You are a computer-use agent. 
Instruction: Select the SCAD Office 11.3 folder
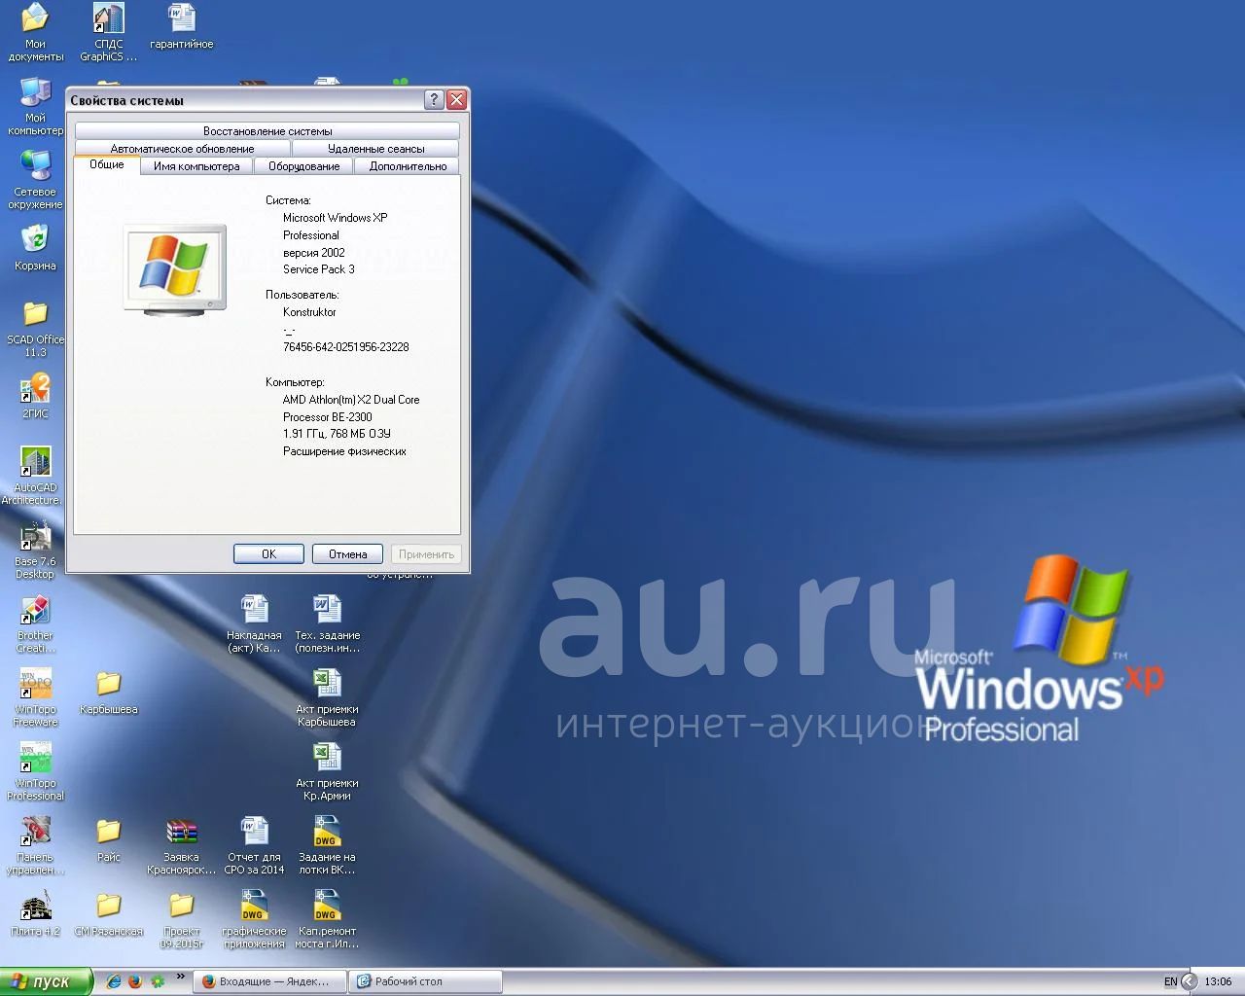pyautogui.click(x=35, y=328)
